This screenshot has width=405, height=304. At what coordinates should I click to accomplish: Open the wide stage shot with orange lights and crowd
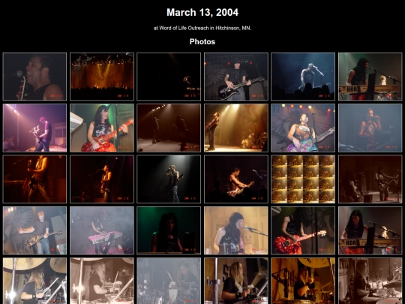click(x=102, y=77)
